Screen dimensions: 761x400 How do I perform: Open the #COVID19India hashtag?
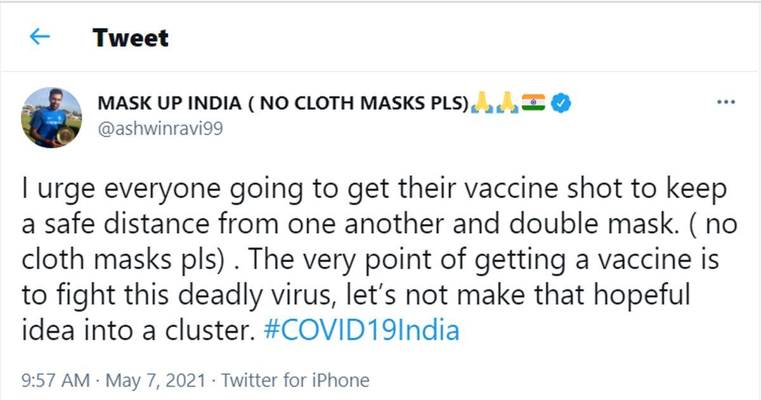point(361,331)
